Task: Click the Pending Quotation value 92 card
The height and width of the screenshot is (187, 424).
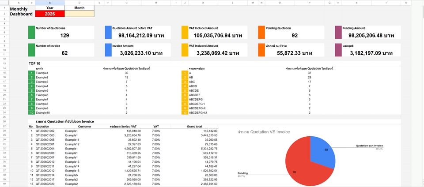Action: tap(295, 35)
